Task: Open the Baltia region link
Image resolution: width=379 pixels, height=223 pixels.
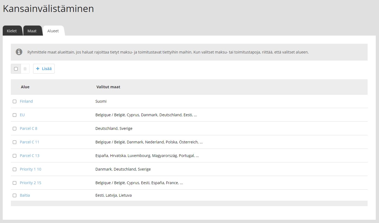Action: pos(25,195)
